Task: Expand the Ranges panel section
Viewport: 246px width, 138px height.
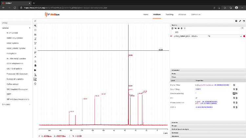Action: pyautogui.click(x=174, y=126)
